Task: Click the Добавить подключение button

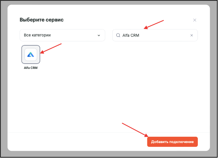Action: tap(172, 142)
